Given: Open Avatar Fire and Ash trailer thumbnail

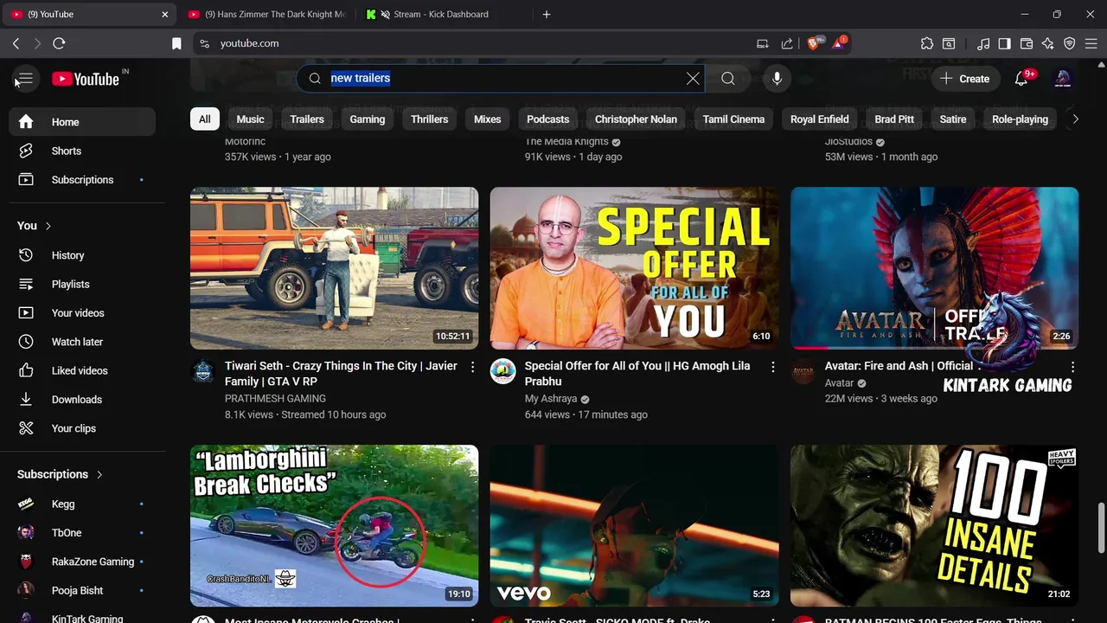Looking at the screenshot, I should coord(934,268).
